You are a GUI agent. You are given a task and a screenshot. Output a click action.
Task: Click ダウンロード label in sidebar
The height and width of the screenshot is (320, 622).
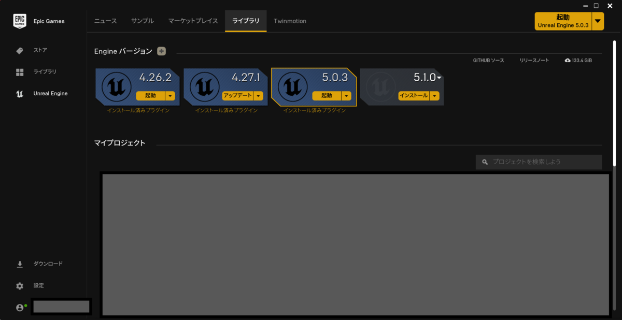pyautogui.click(x=48, y=264)
